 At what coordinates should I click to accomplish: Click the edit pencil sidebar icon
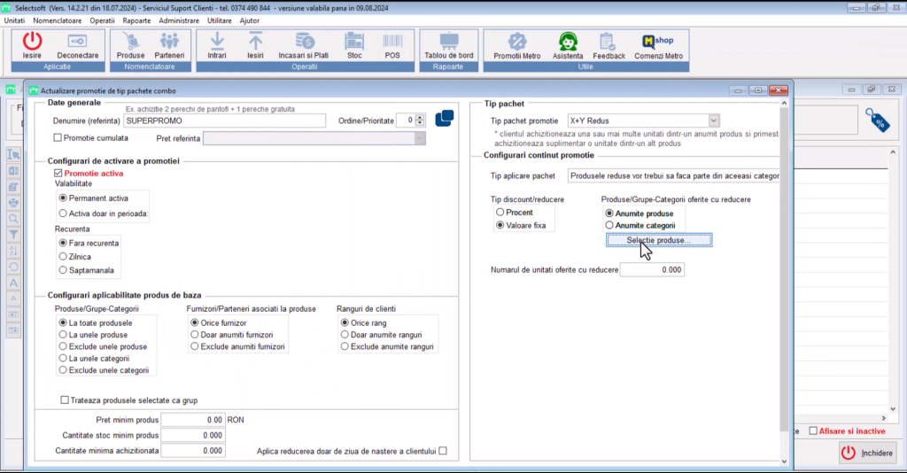[13, 187]
